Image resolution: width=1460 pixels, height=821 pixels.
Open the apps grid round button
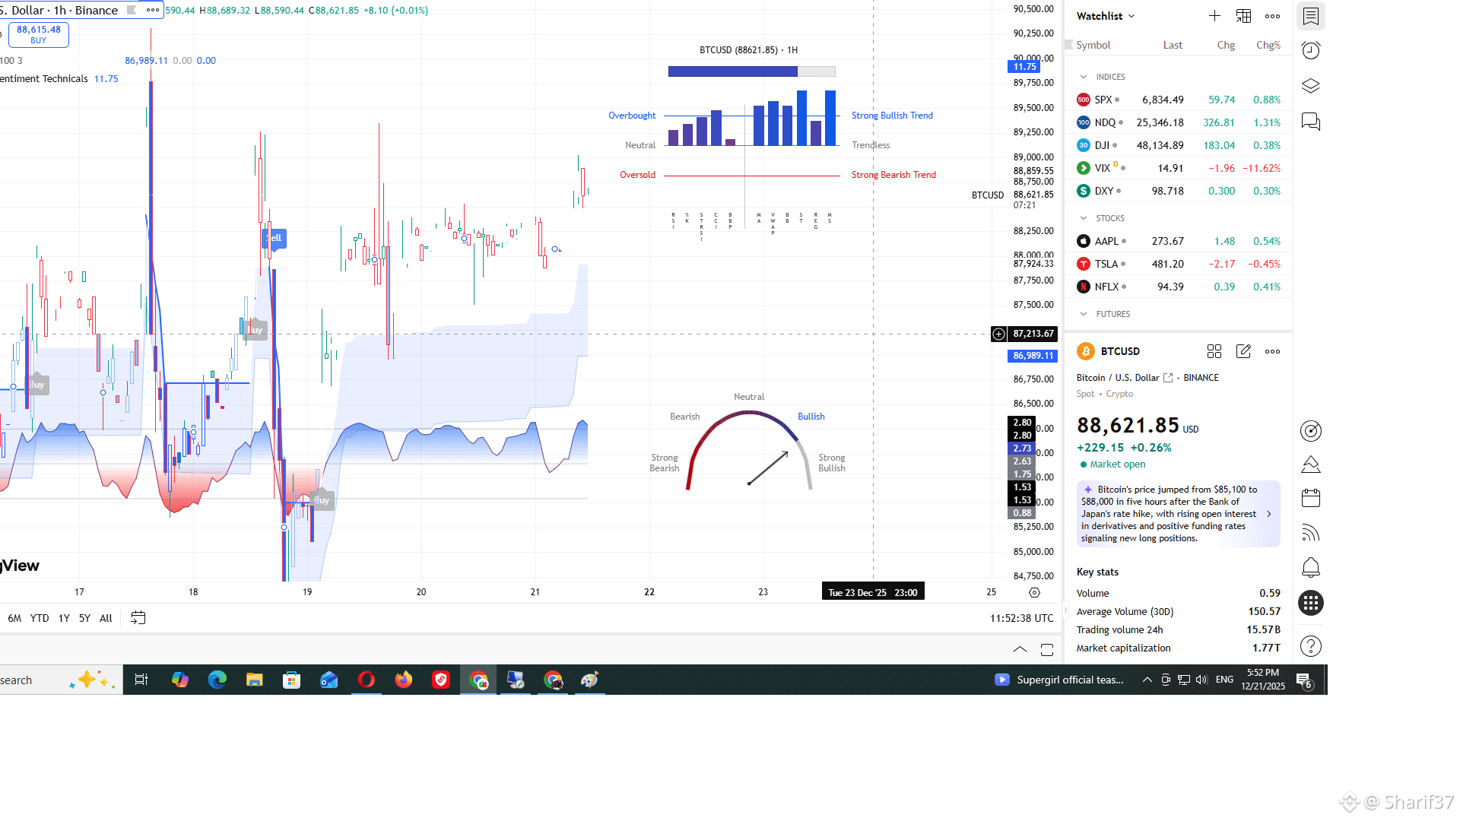pyautogui.click(x=1310, y=604)
